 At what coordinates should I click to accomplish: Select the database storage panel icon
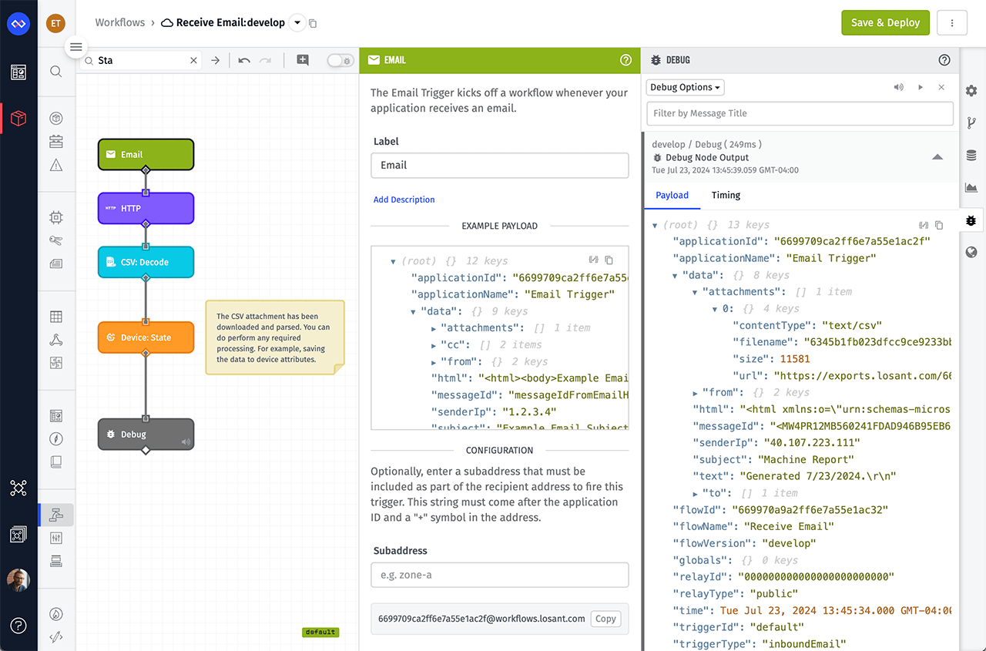pyautogui.click(x=971, y=154)
